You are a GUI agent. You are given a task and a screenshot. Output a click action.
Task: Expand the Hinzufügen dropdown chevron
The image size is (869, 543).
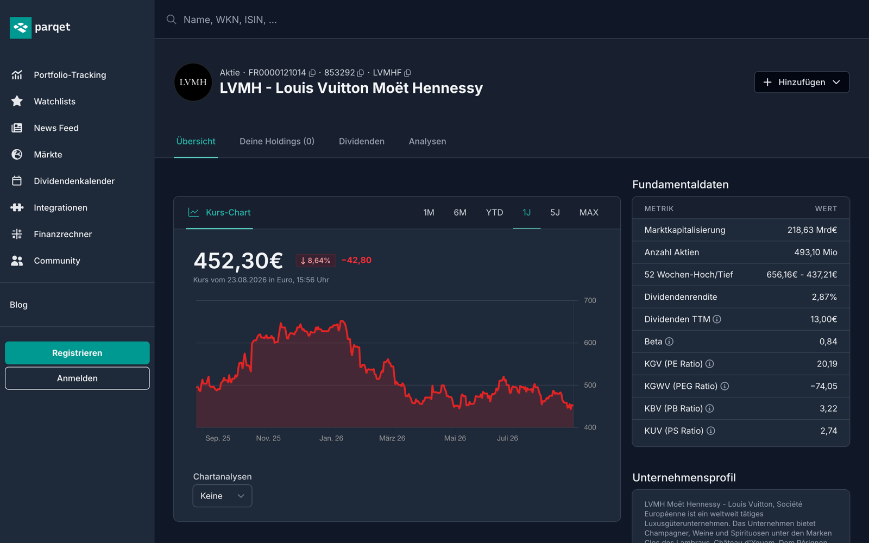click(836, 82)
